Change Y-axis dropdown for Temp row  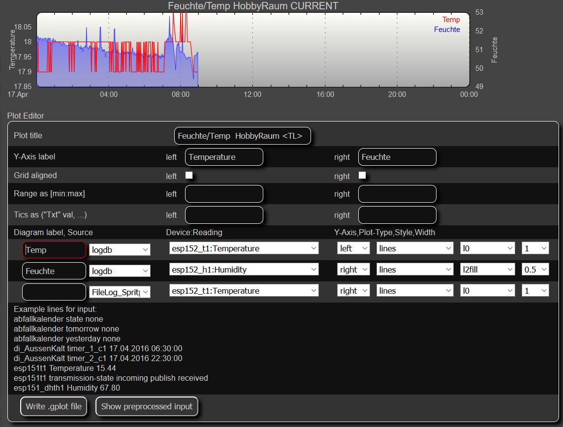(353, 248)
